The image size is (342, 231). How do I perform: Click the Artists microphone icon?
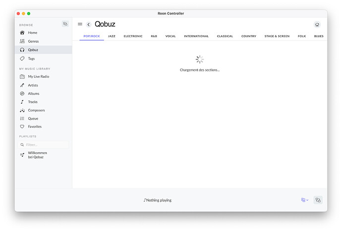click(22, 85)
